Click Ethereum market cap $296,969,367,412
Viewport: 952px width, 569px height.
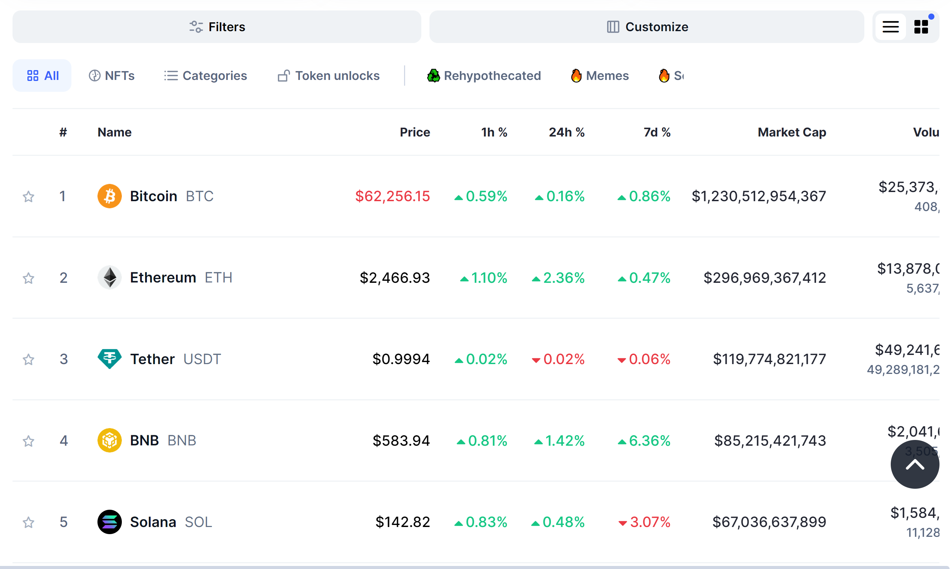[765, 278]
